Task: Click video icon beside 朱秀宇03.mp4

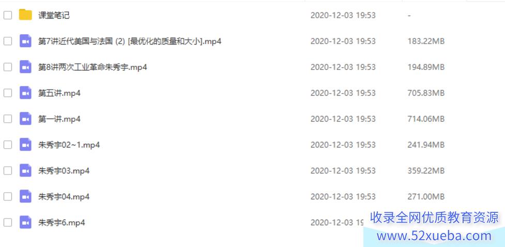Action: (25, 170)
